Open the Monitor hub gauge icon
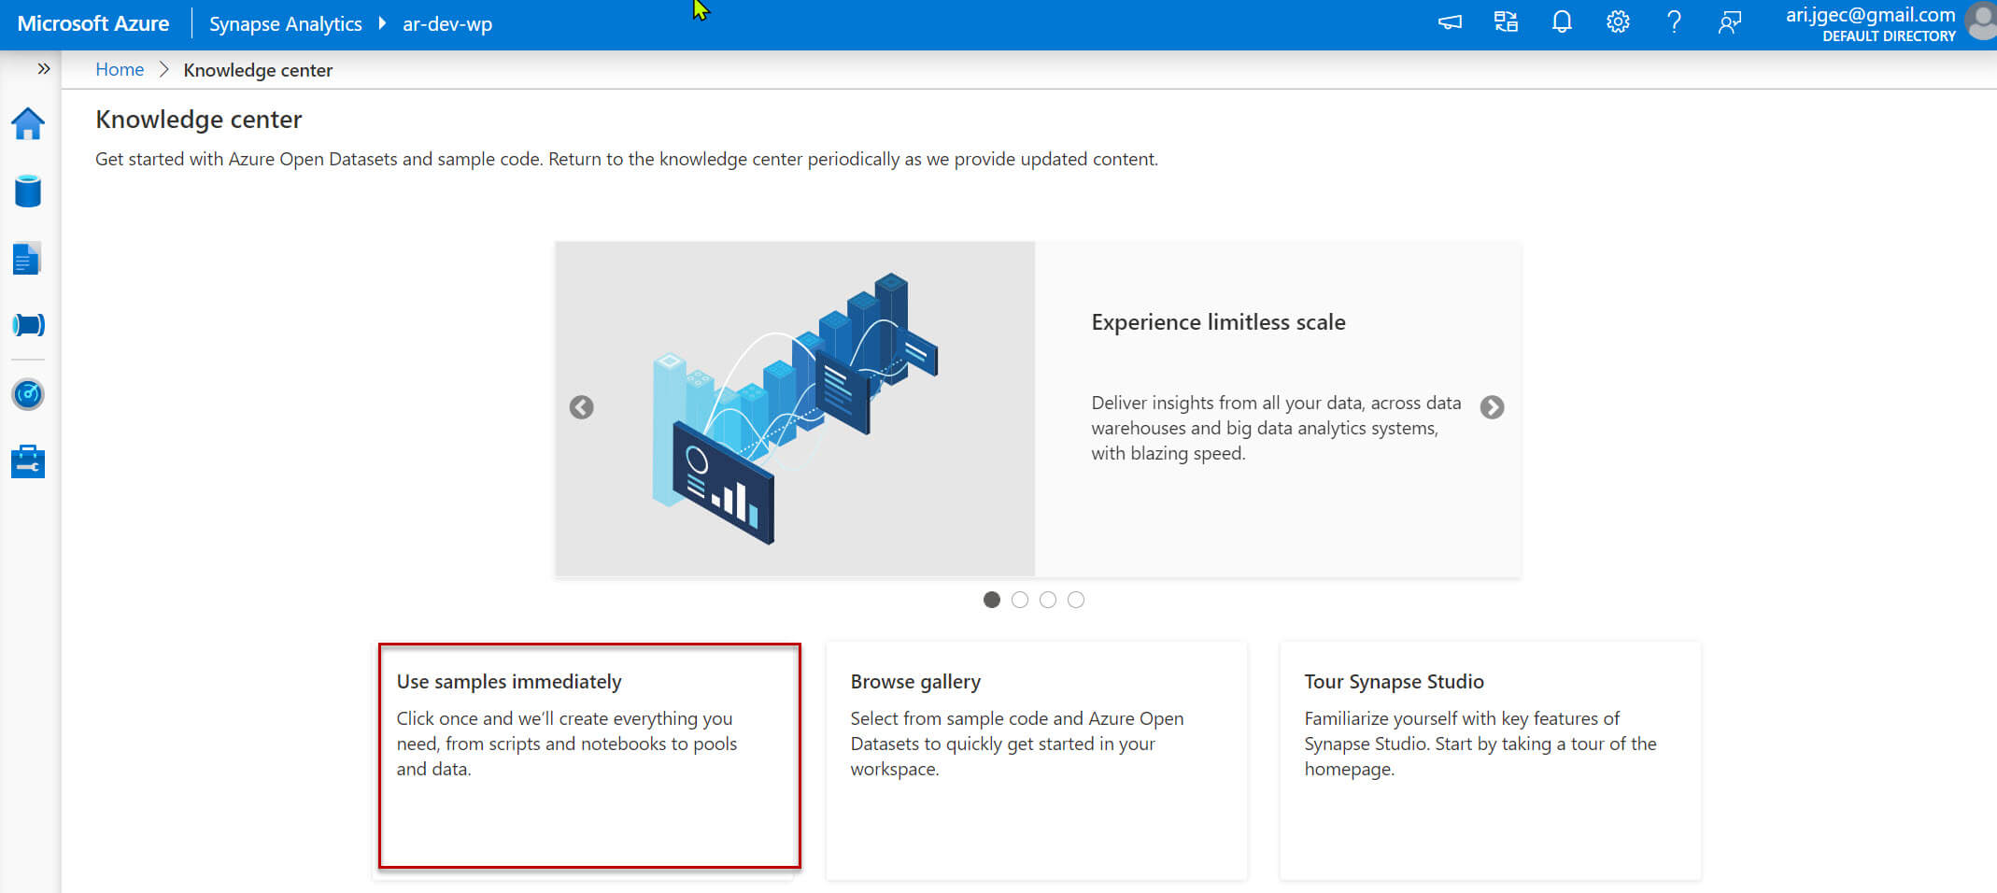The width and height of the screenshot is (1997, 893). pyautogui.click(x=28, y=394)
